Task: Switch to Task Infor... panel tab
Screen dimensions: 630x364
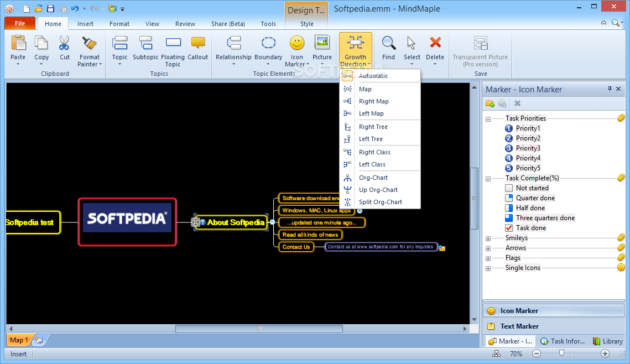Action: pyautogui.click(x=563, y=341)
